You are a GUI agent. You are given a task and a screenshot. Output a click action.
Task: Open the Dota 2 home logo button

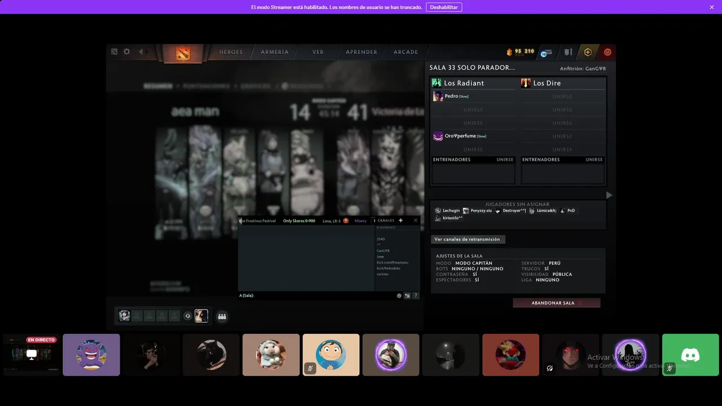tap(183, 53)
